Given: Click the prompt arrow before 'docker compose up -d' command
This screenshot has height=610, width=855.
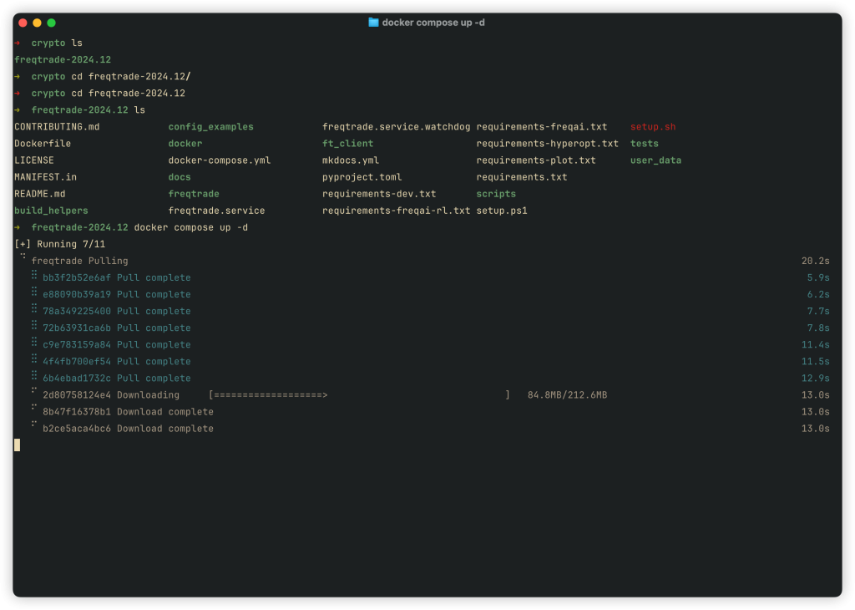Looking at the screenshot, I should [x=18, y=227].
